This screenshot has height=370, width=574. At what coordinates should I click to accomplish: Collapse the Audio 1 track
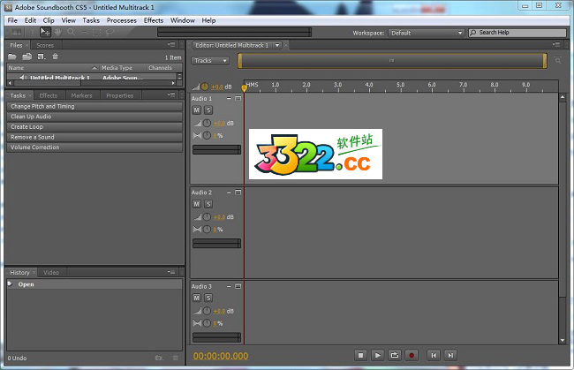(229, 98)
